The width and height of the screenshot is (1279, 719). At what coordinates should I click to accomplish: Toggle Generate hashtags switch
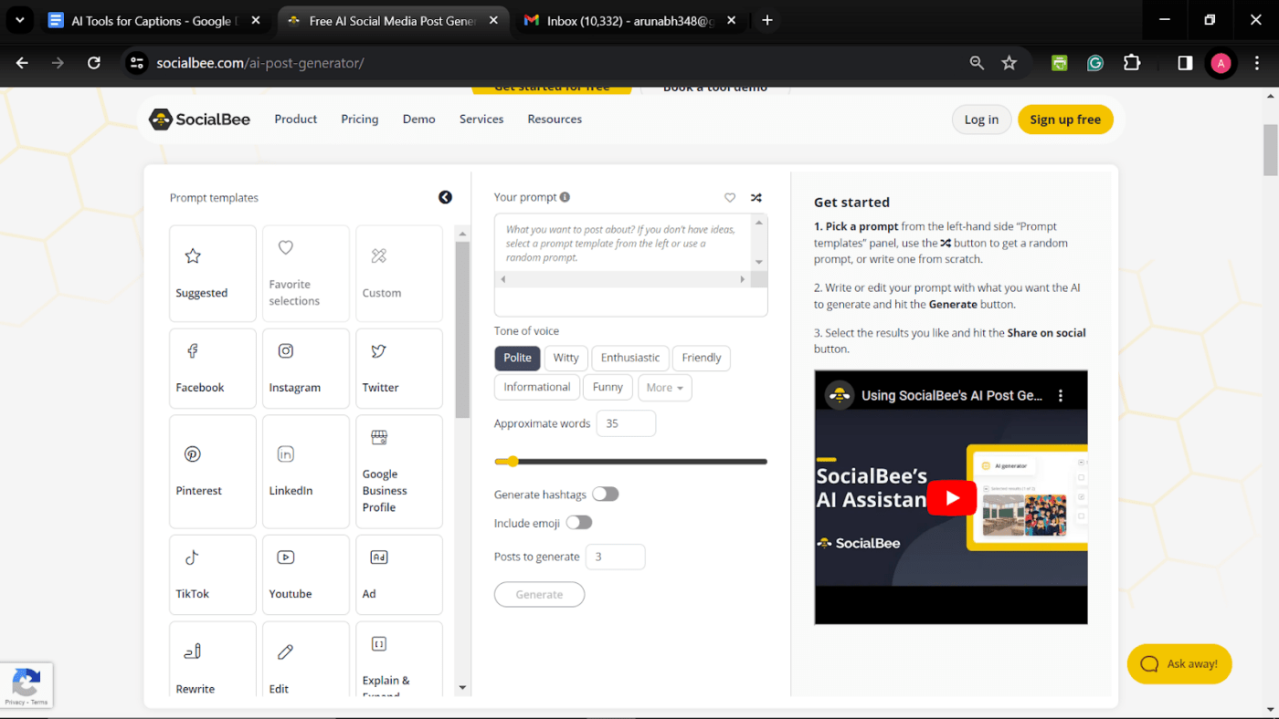tap(605, 494)
